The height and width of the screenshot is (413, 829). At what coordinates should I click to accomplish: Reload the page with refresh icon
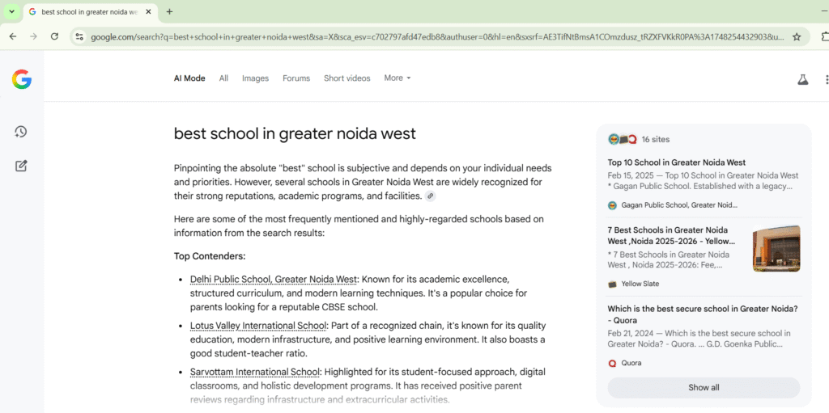(x=54, y=36)
